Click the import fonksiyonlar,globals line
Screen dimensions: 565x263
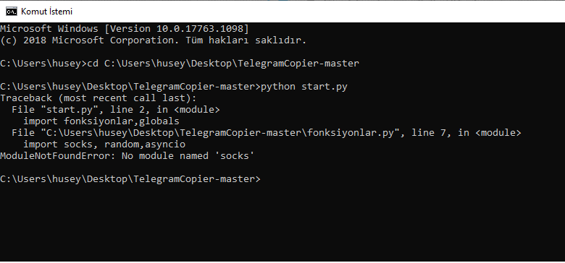pyautogui.click(x=101, y=121)
